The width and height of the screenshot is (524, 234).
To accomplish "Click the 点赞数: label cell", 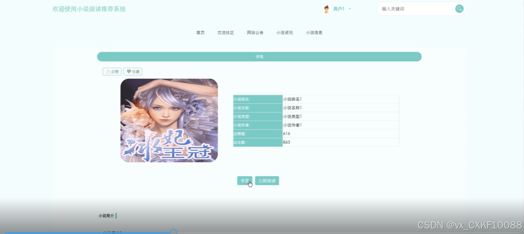I will click(x=258, y=134).
